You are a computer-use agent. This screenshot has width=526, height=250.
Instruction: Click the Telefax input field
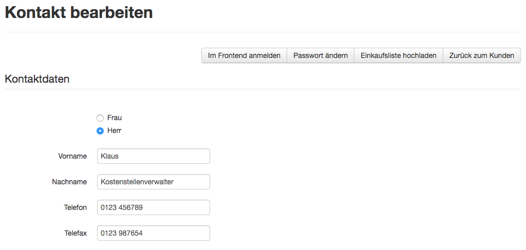pos(153,233)
